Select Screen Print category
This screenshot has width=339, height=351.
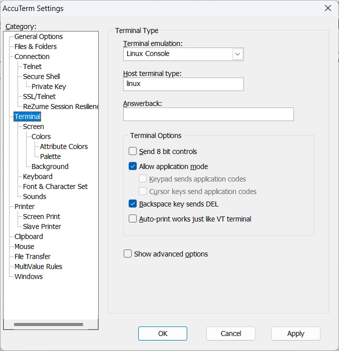[x=42, y=216]
